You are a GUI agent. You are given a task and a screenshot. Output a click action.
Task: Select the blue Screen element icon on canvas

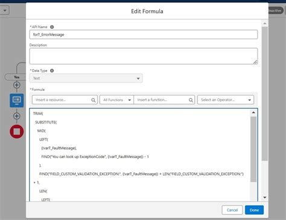click(x=17, y=100)
